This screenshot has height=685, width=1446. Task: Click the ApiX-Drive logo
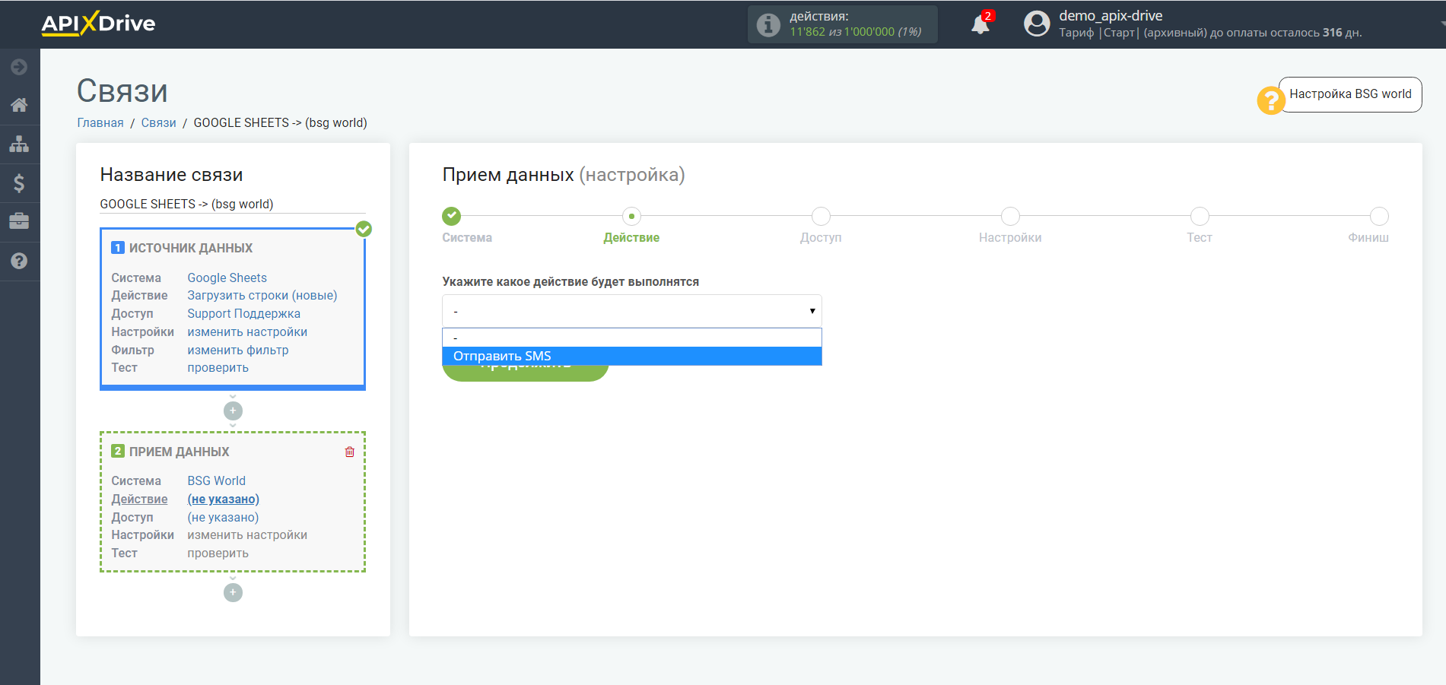pos(98,24)
